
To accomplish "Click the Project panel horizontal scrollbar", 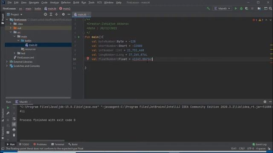I will tap(38, 98).
